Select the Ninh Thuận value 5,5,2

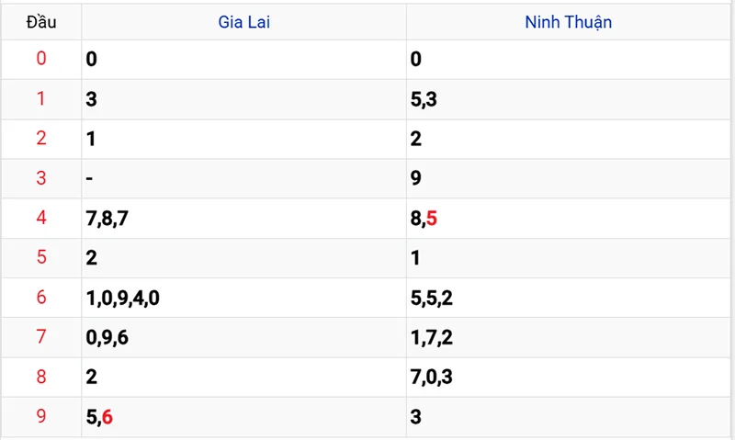pyautogui.click(x=431, y=298)
